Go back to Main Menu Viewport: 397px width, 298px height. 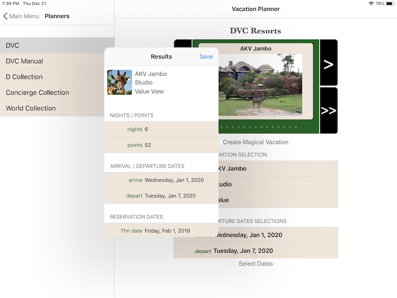coord(21,16)
